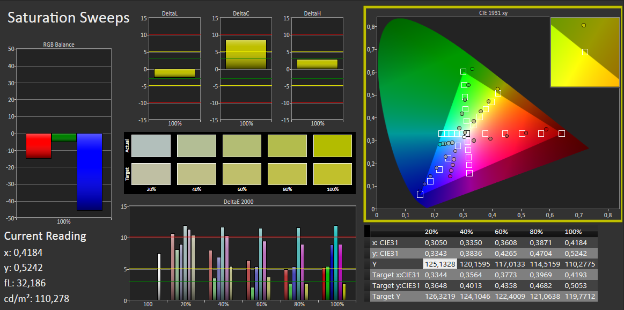This screenshot has width=624, height=310.
Task: Click the green bar in RGB Balance
Action: (x=64, y=138)
